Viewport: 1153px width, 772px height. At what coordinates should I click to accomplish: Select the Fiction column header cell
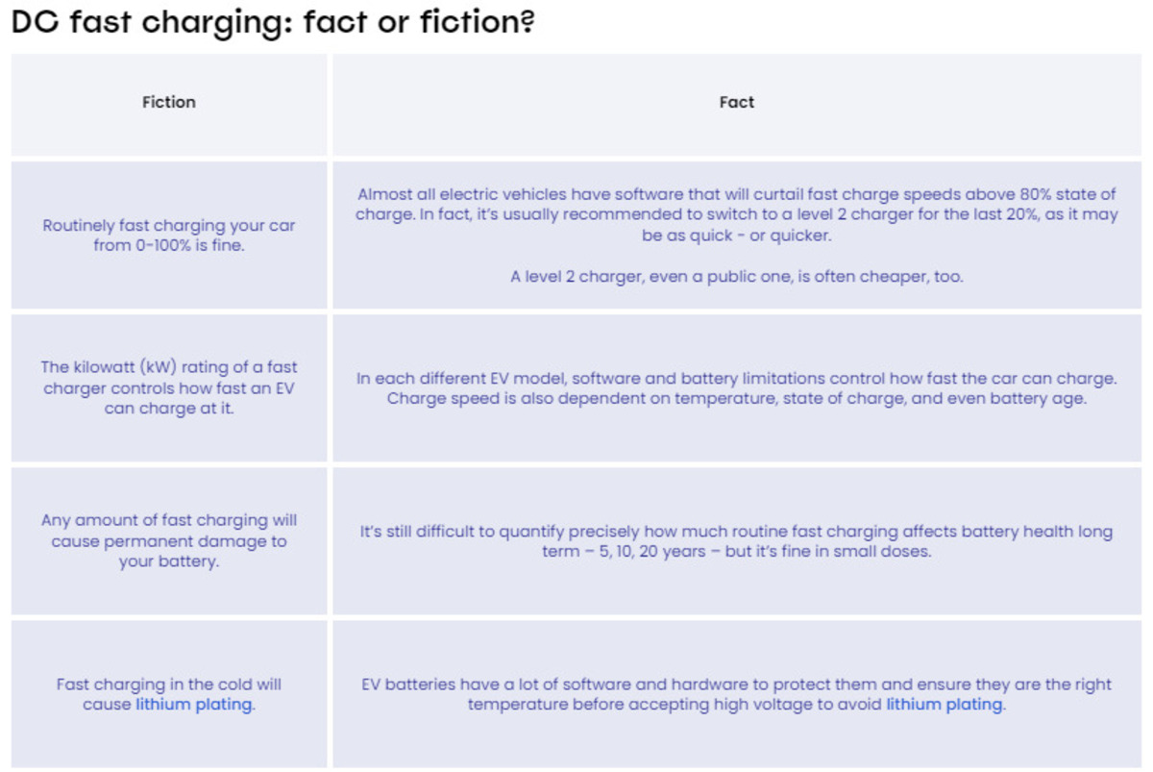pos(169,105)
